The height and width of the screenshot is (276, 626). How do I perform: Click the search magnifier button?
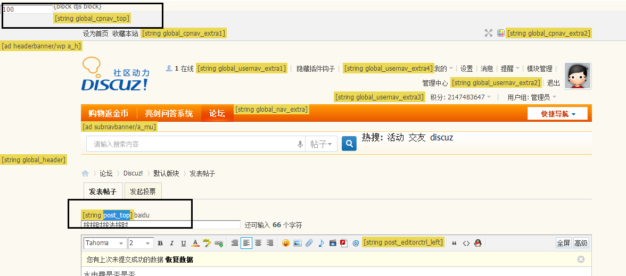[x=349, y=144]
